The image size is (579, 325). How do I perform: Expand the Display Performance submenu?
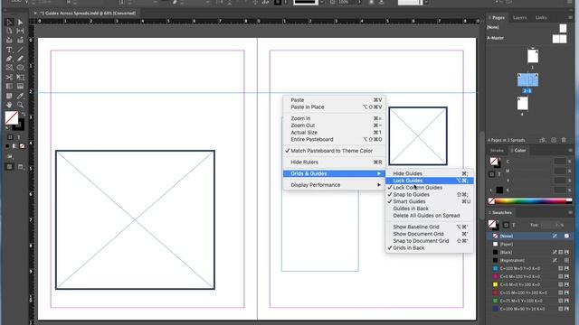[x=334, y=185]
